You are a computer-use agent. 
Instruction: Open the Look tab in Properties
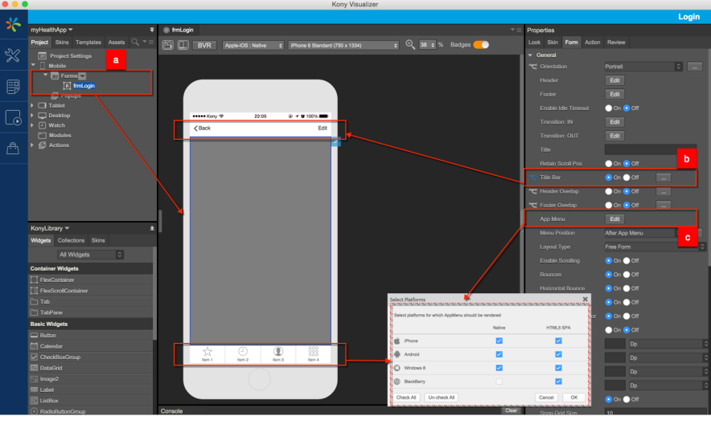(x=534, y=42)
